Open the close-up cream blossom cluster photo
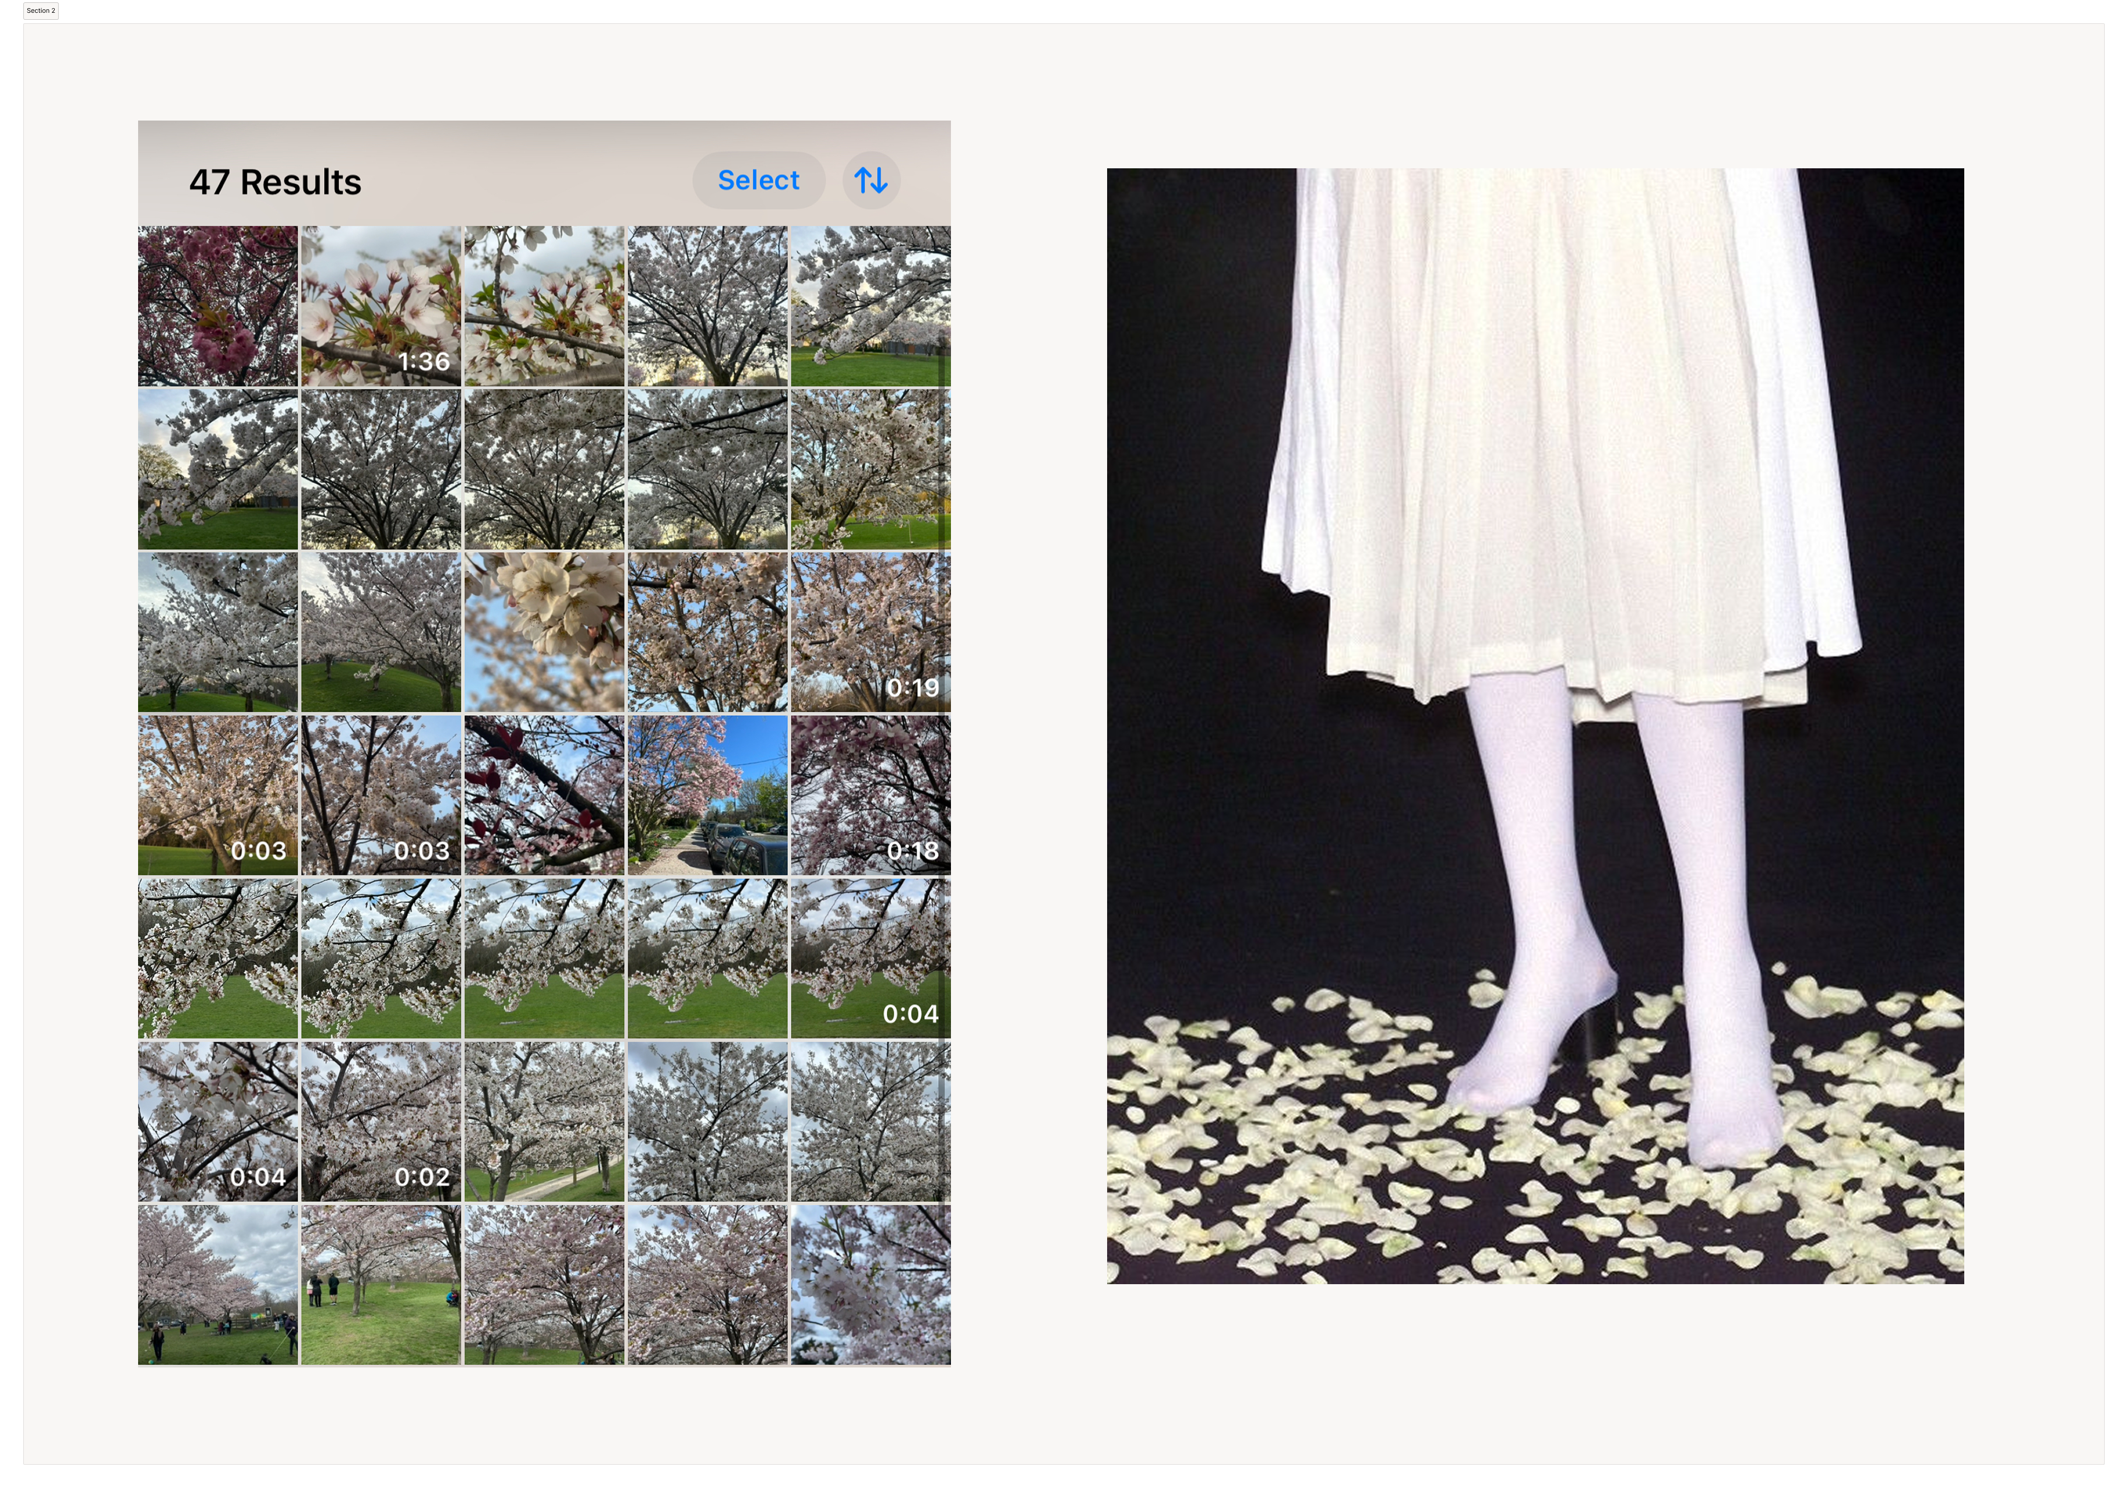This screenshot has height=1488, width=2128. (544, 633)
